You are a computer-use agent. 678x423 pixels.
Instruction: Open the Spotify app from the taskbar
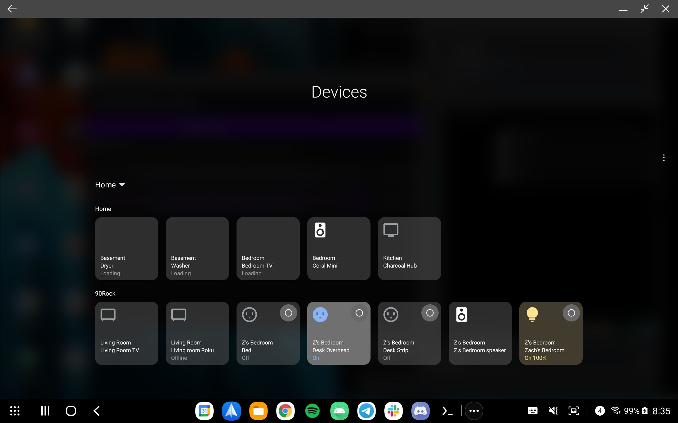[x=313, y=410]
